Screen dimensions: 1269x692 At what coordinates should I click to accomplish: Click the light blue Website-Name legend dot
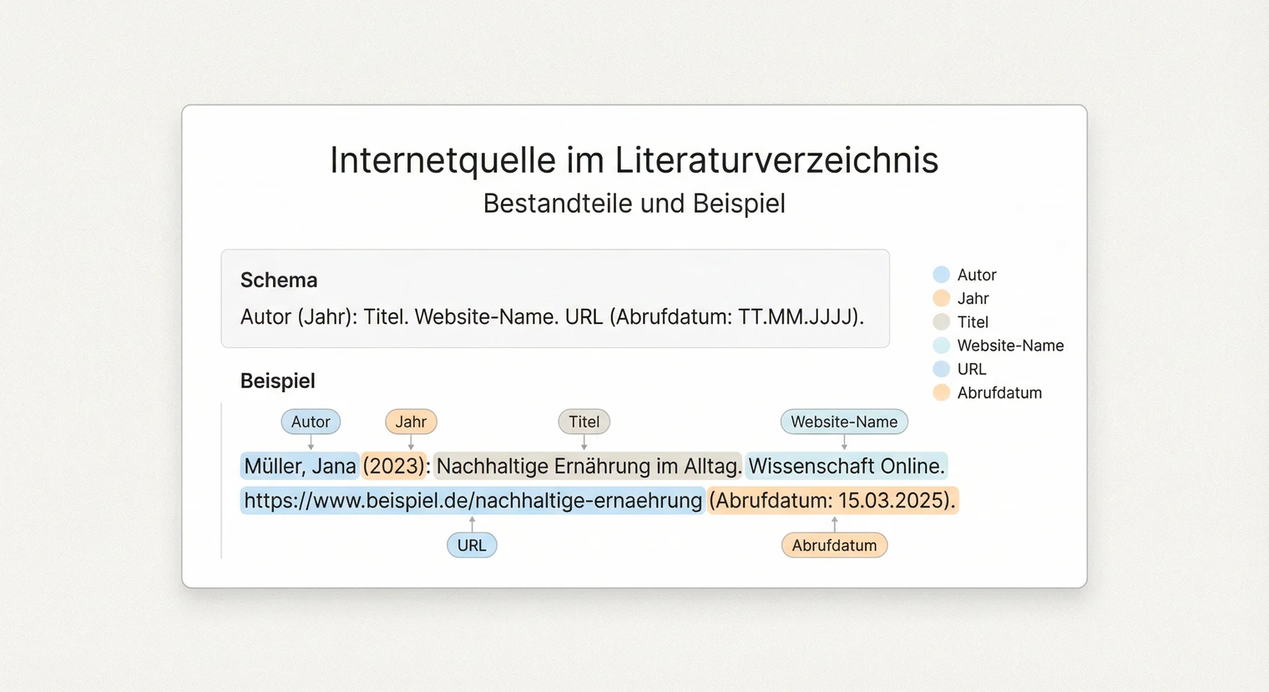click(942, 345)
